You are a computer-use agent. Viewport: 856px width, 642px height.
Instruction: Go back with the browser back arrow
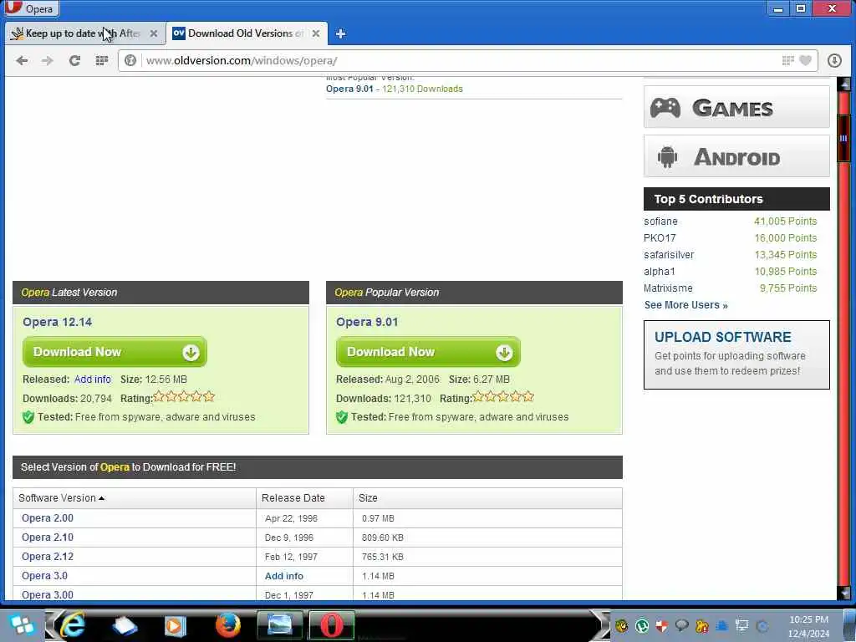[22, 60]
